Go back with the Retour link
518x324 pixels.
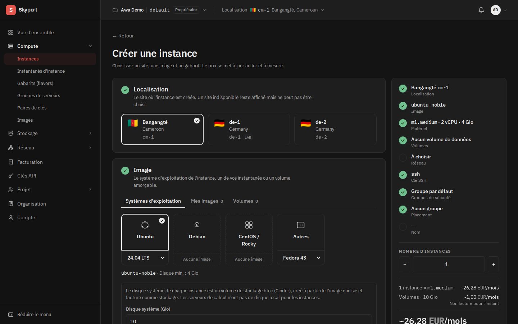tap(123, 36)
